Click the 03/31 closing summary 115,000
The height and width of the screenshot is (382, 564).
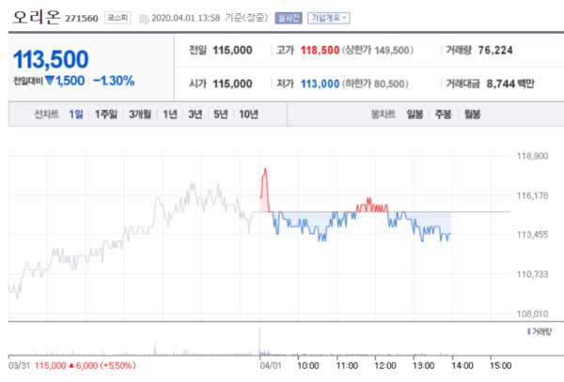click(x=51, y=365)
